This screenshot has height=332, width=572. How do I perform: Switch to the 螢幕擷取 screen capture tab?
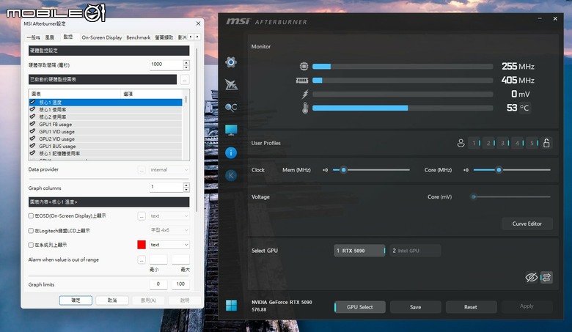click(164, 37)
